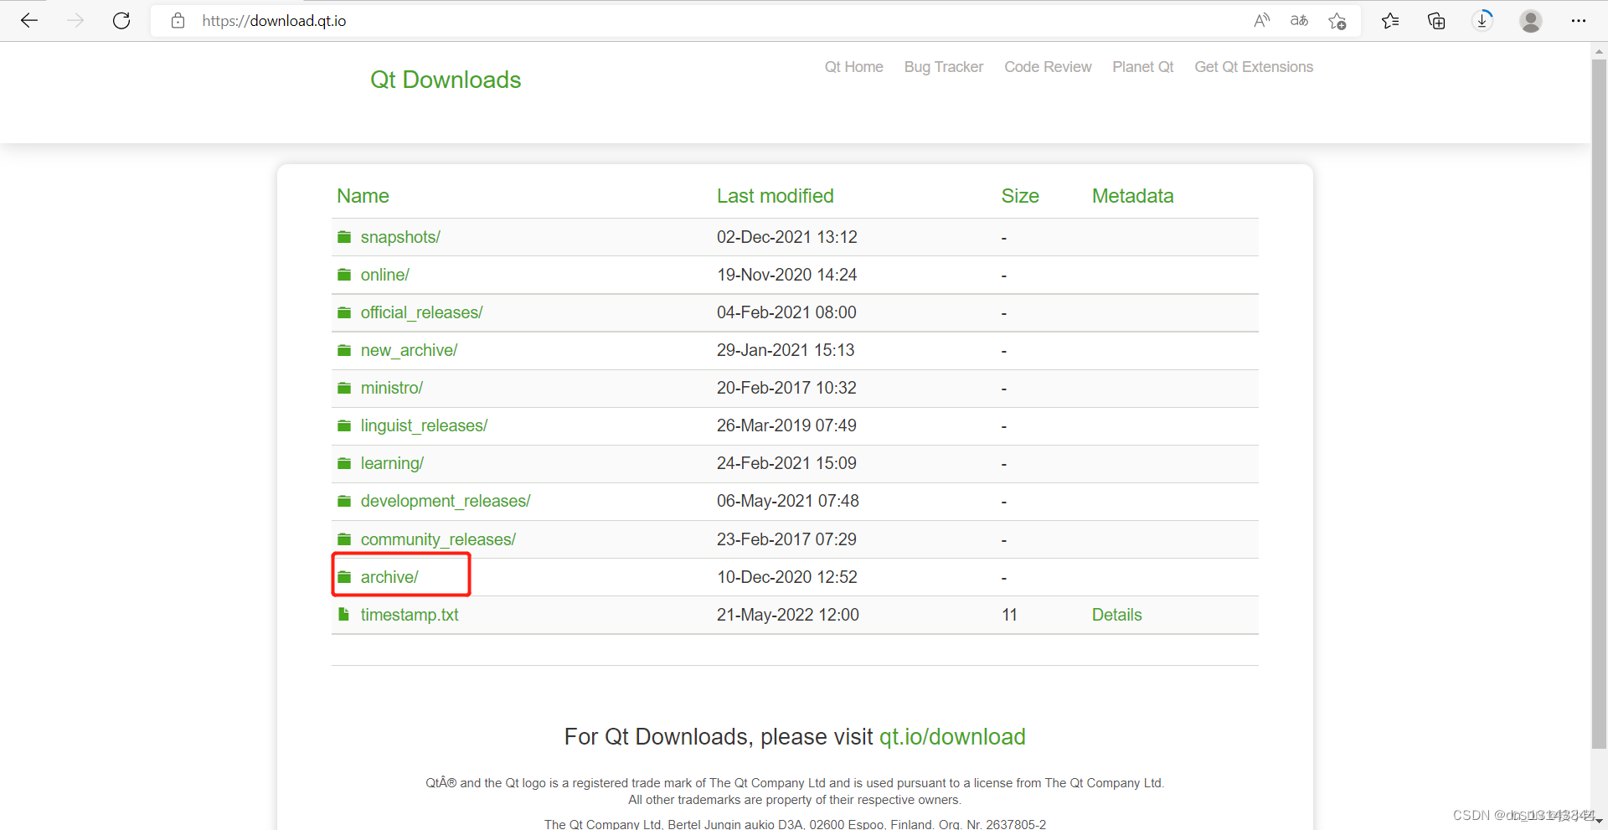
Task: Visit Planet Qt from the navigation
Action: tap(1142, 67)
